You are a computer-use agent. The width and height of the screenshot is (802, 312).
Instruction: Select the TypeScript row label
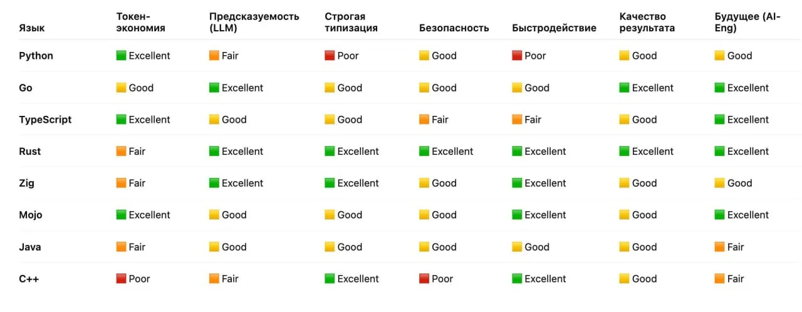click(x=45, y=120)
